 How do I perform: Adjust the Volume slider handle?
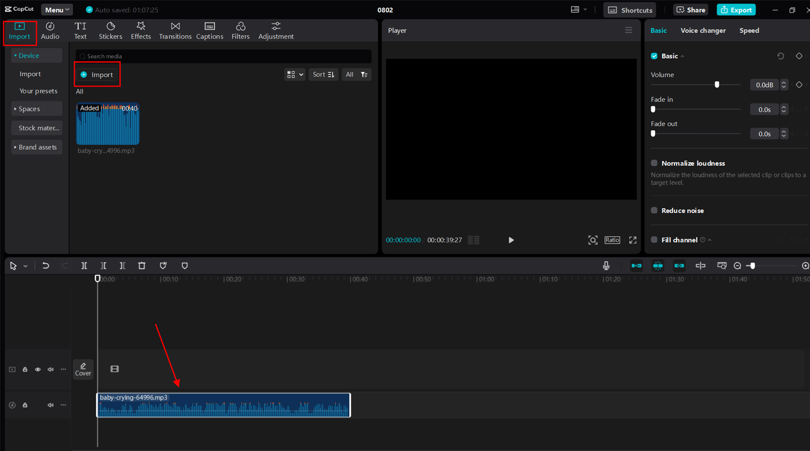point(717,85)
